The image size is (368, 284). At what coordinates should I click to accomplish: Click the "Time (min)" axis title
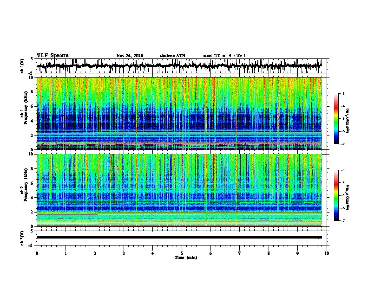pyautogui.click(x=186, y=258)
